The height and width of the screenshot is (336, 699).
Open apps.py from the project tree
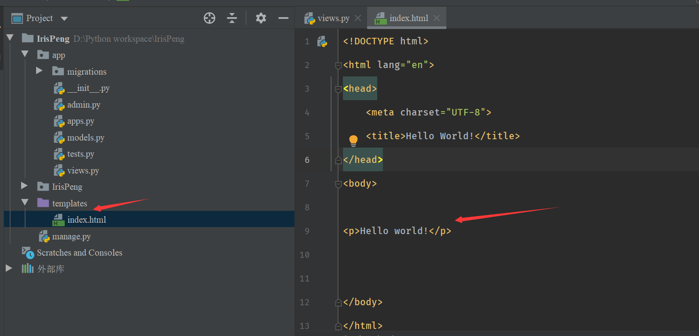click(81, 121)
